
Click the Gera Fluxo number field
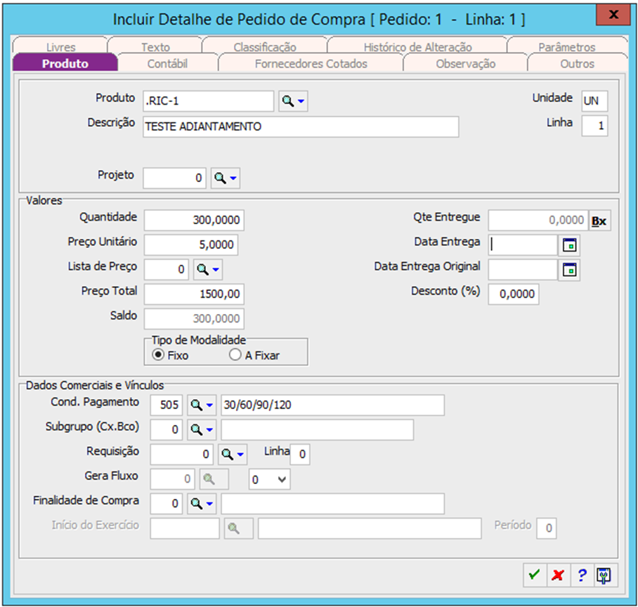pyautogui.click(x=173, y=479)
